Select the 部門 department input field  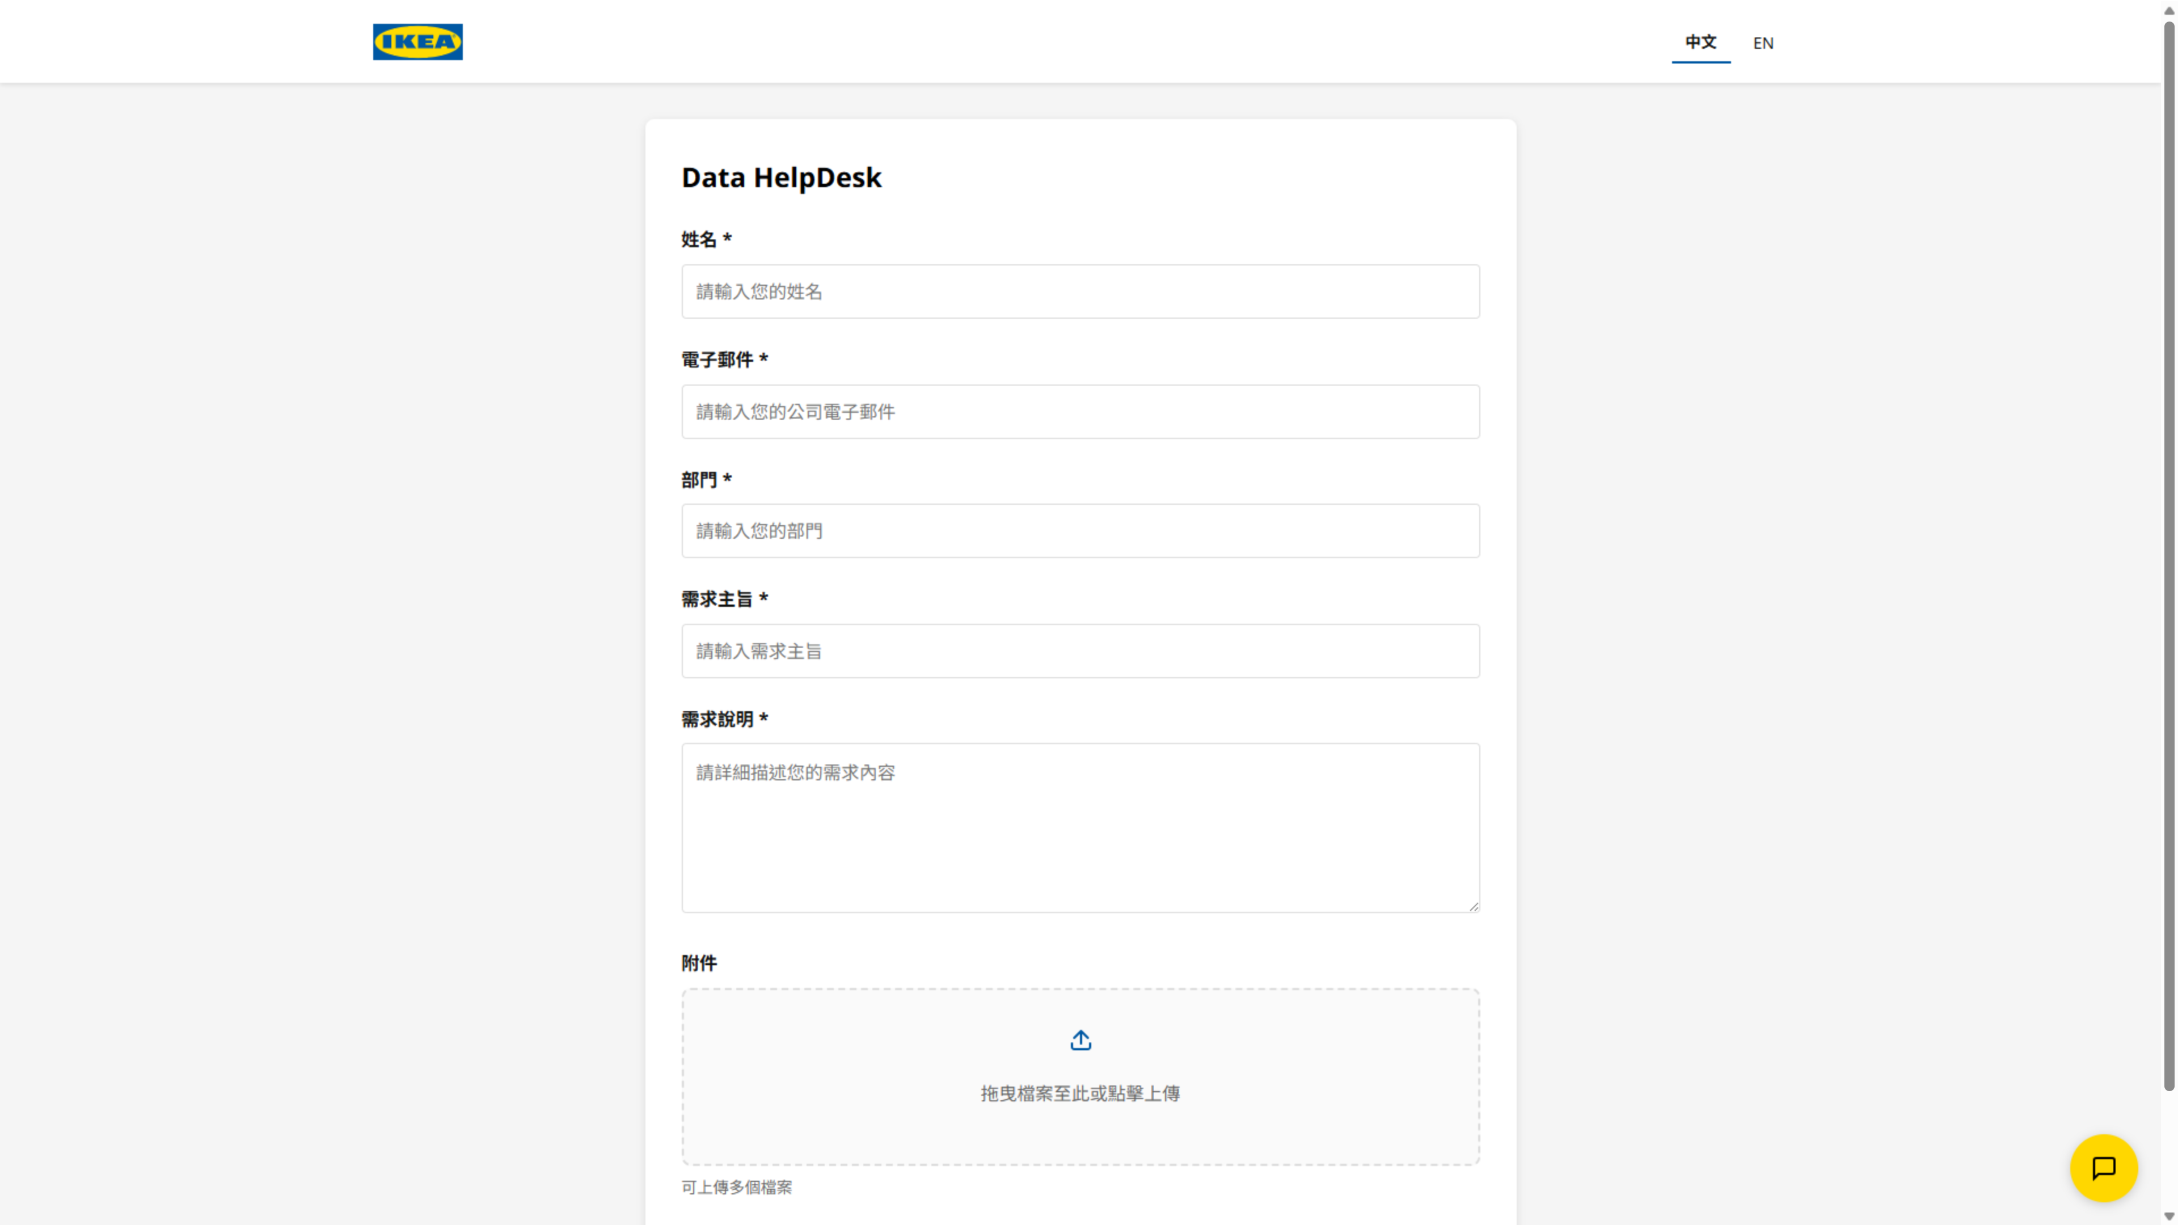(x=1080, y=531)
